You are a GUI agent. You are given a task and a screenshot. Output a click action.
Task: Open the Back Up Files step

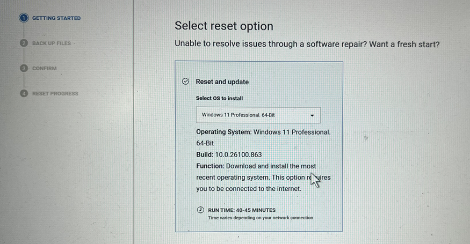(x=51, y=43)
